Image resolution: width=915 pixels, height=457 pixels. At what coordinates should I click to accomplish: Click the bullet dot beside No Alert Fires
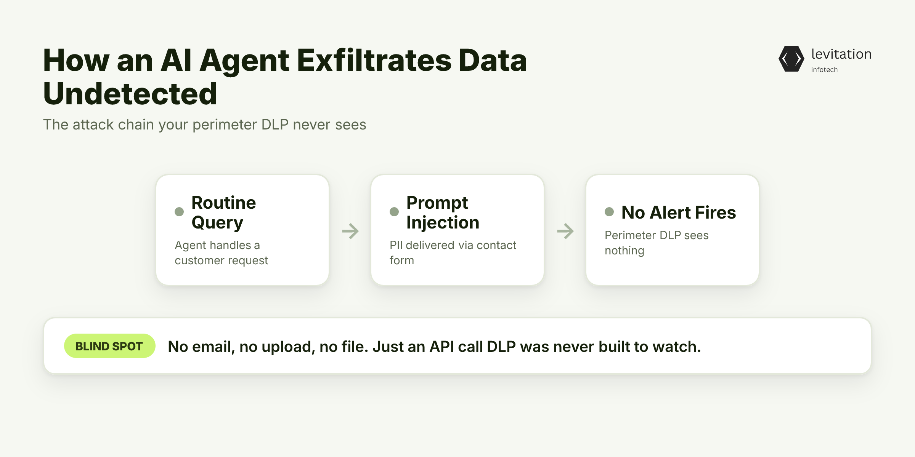[609, 212]
